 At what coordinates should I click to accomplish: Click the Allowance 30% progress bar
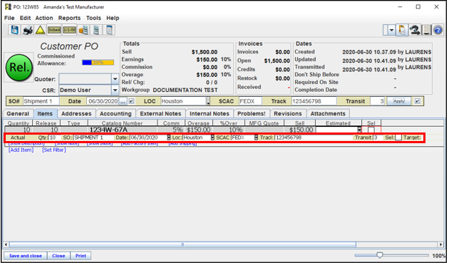tap(98, 63)
